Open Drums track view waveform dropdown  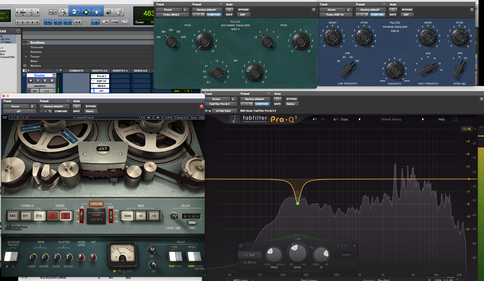(41, 86)
